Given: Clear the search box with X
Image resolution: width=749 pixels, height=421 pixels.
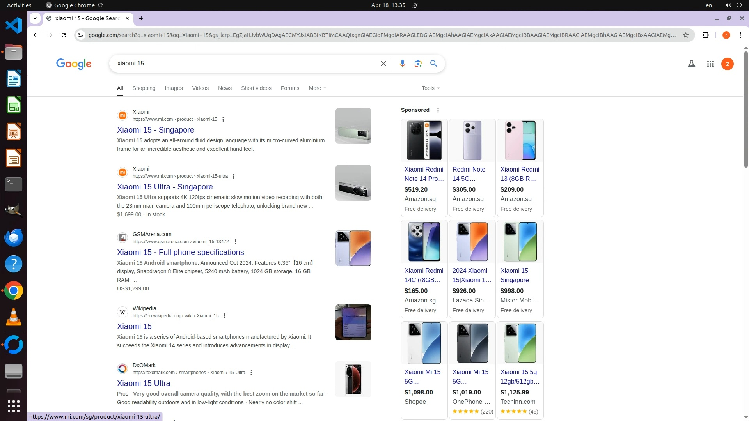Looking at the screenshot, I should (383, 64).
